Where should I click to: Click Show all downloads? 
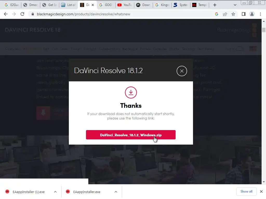coord(246,191)
